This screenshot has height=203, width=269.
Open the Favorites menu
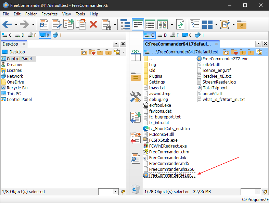click(49, 14)
